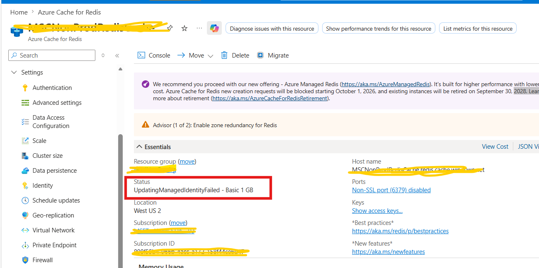539x268 pixels.
Task: Click the Console terminal icon
Action: point(141,55)
